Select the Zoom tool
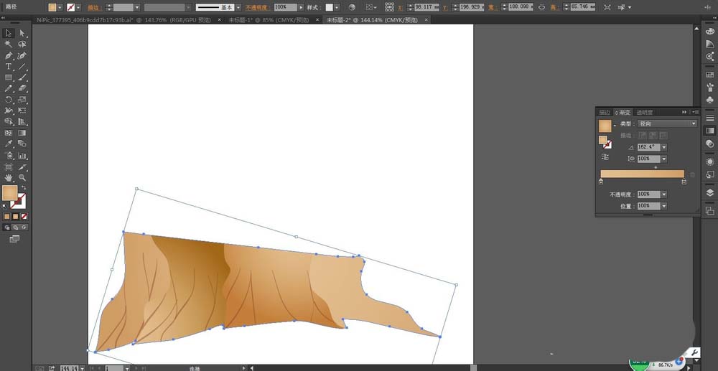The height and width of the screenshot is (371, 718). (x=22, y=177)
